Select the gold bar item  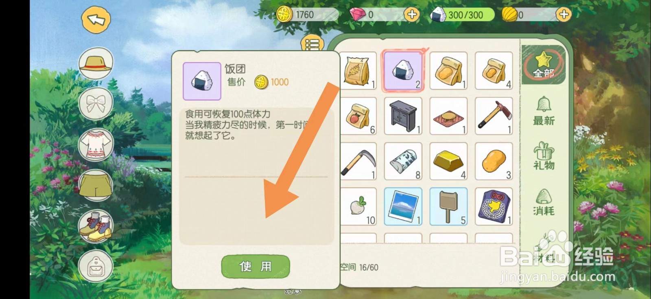[x=448, y=161]
